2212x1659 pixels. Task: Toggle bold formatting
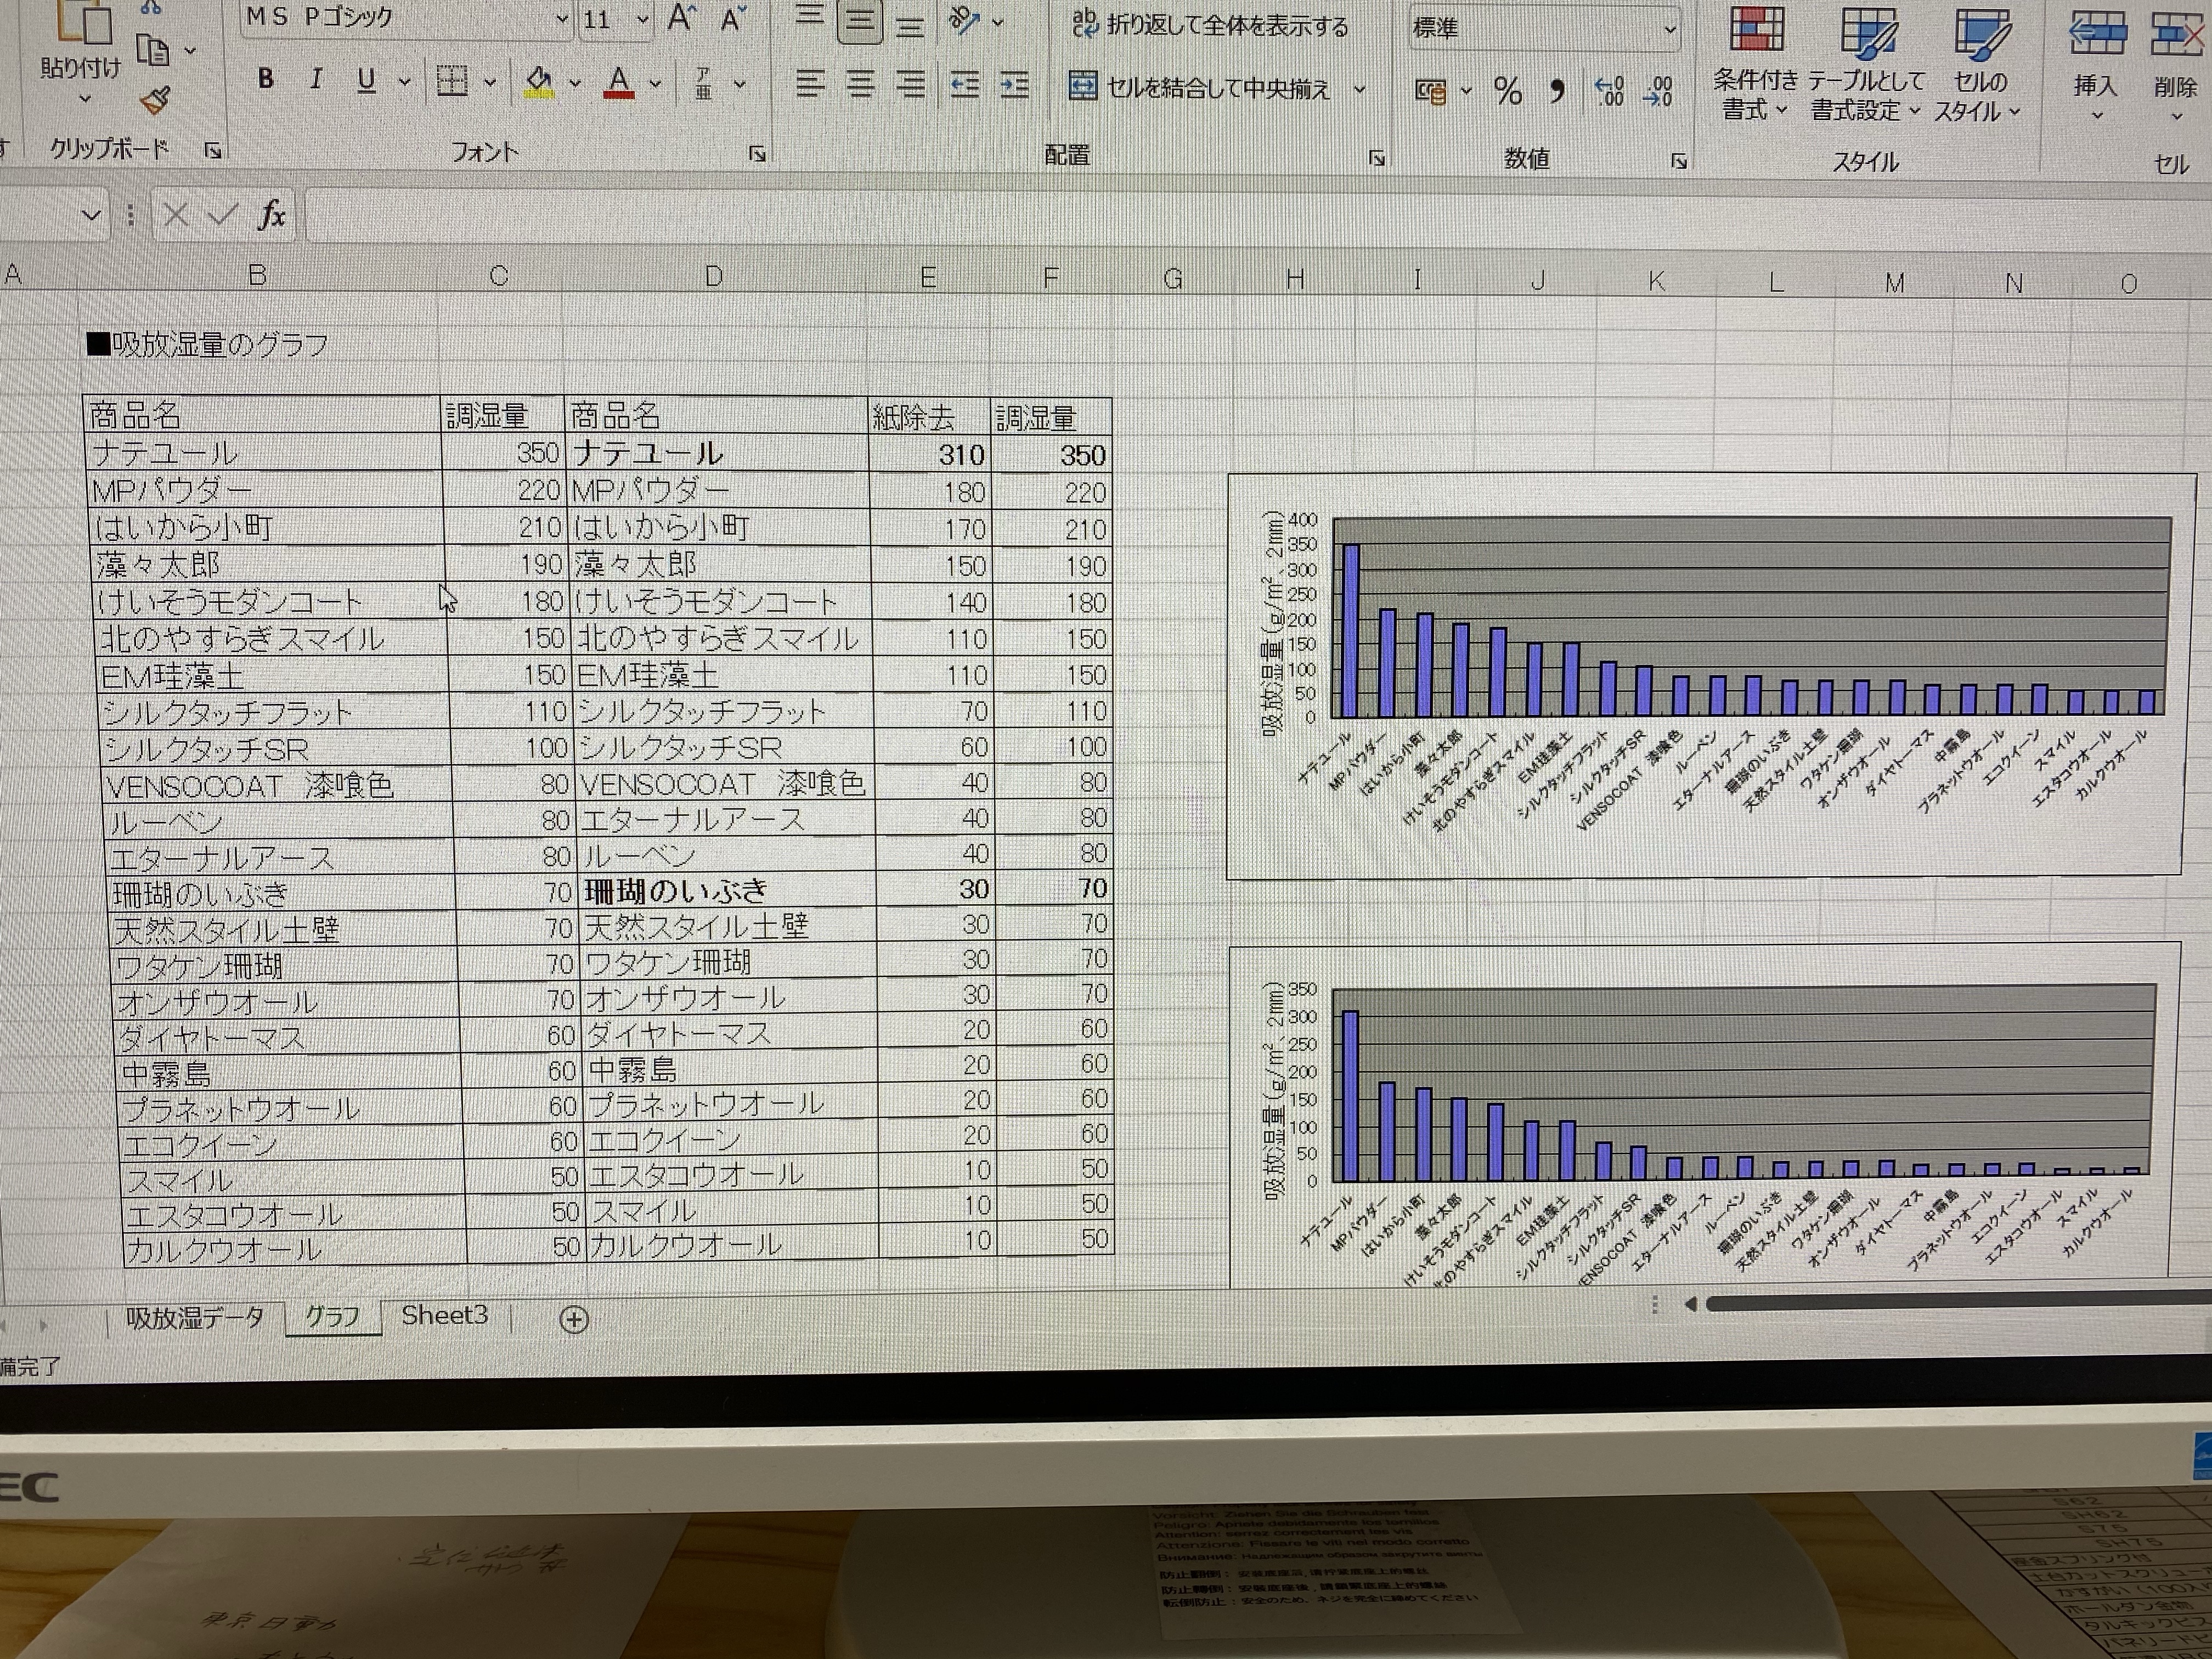click(x=266, y=79)
